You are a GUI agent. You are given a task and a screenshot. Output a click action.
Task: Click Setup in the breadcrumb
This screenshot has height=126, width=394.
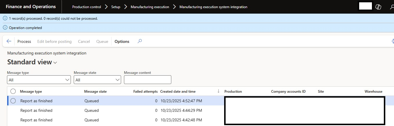tap(116, 7)
